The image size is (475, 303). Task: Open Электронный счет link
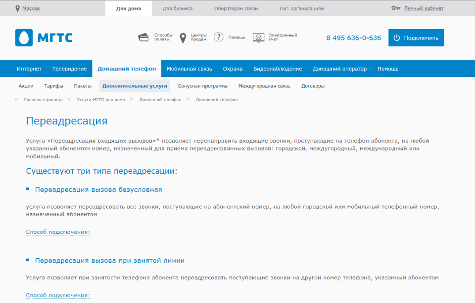[x=283, y=37]
